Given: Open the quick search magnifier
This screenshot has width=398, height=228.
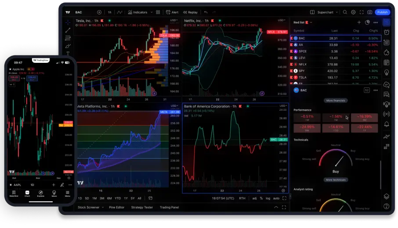Looking at the screenshot, I should (x=345, y=12).
